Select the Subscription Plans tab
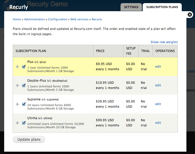Image resolution: width=195 pixels, height=154 pixels. click(x=162, y=7)
